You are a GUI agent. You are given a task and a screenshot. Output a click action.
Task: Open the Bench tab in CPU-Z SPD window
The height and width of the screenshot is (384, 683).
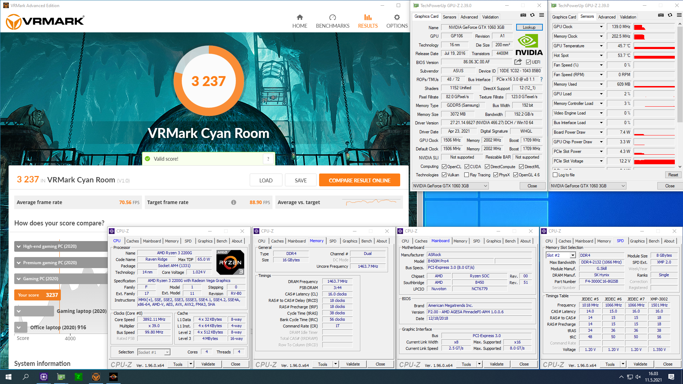tap(654, 241)
